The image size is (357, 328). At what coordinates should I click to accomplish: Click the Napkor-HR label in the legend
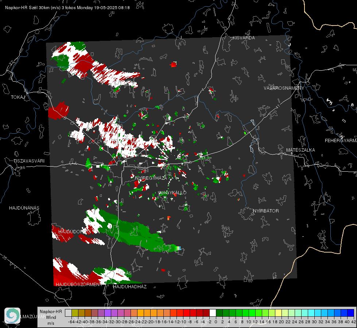tap(51, 312)
